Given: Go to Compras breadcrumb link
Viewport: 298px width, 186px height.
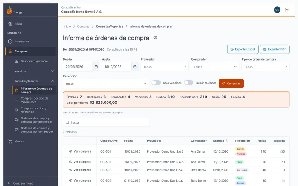Looking at the screenshot, I should [83, 26].
